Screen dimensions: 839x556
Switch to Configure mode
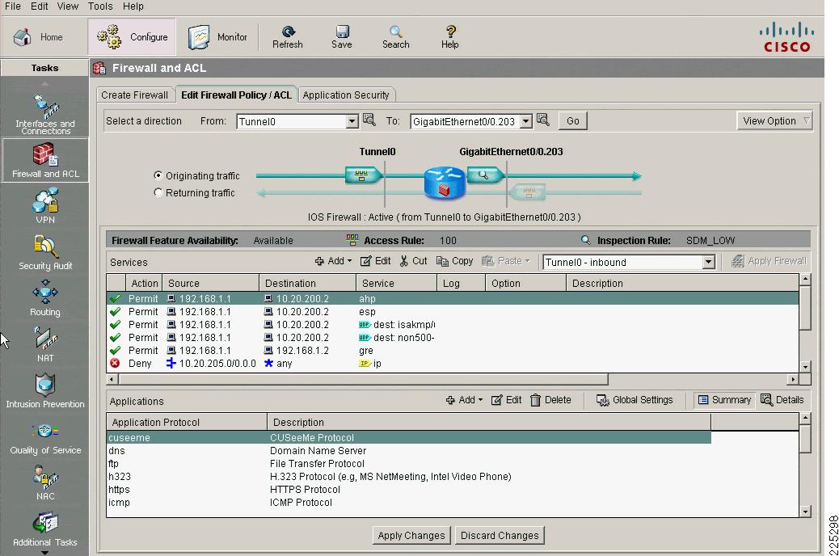pyautogui.click(x=133, y=37)
